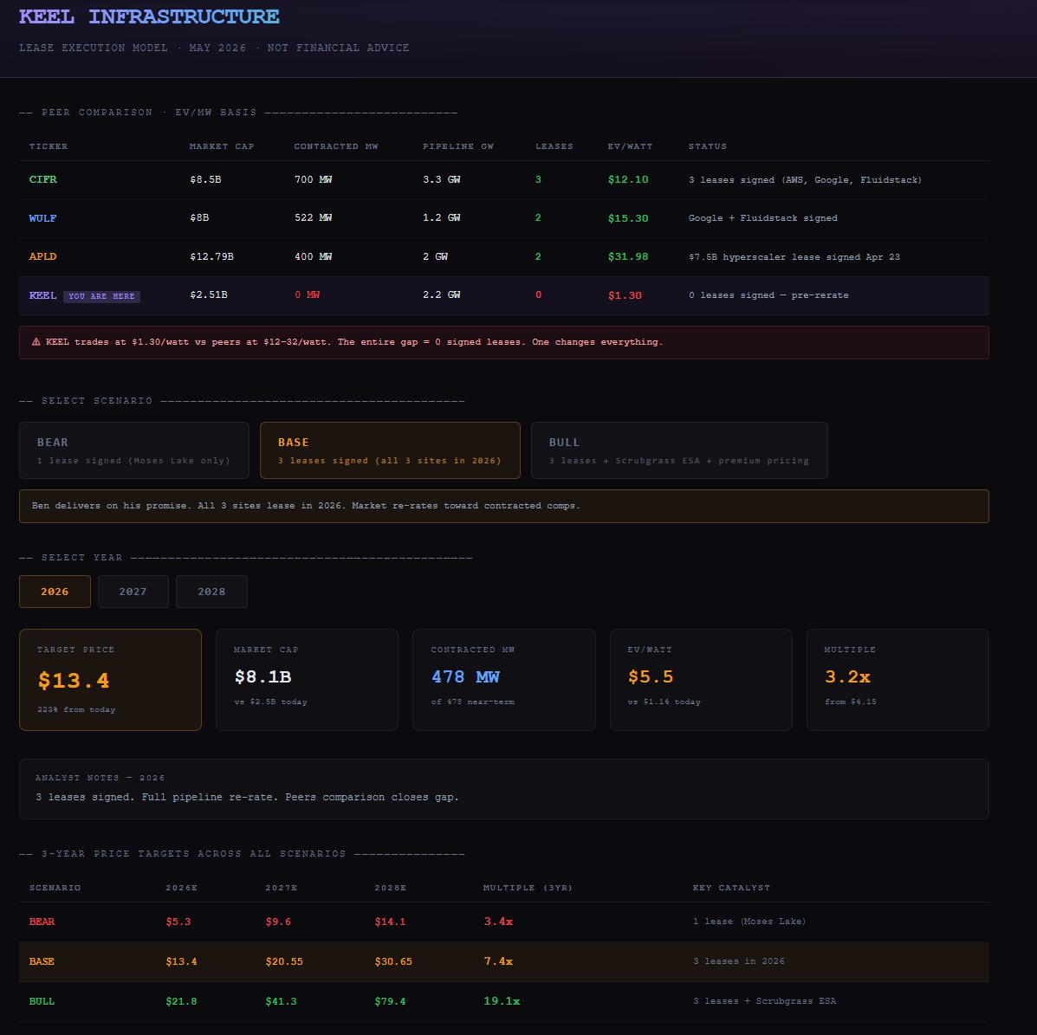
Task: Click the Analyst Notes 2026 panel
Action: point(504,789)
